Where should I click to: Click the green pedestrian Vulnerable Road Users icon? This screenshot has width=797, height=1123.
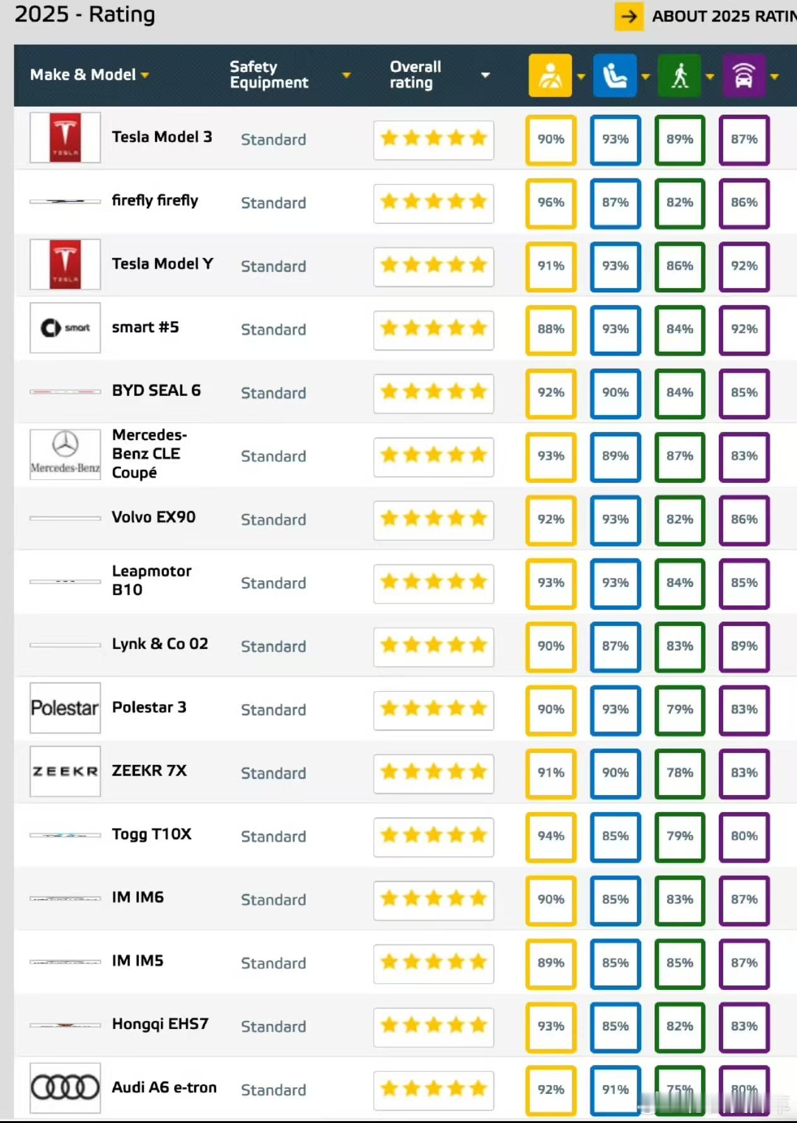pyautogui.click(x=679, y=76)
